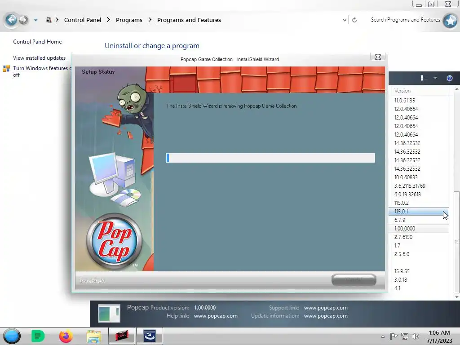Expand the address bar history dropdown

click(x=345, y=20)
